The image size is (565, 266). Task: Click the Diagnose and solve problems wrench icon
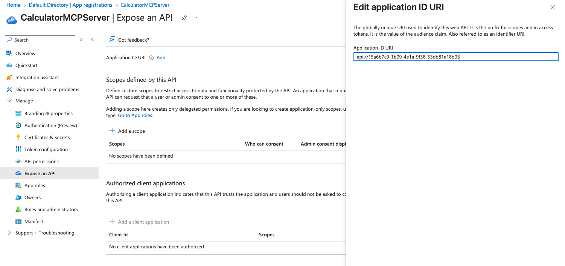9,89
